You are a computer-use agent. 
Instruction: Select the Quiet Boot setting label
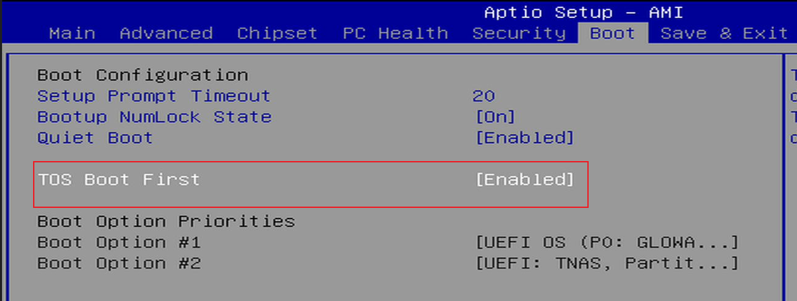pyautogui.click(x=95, y=138)
